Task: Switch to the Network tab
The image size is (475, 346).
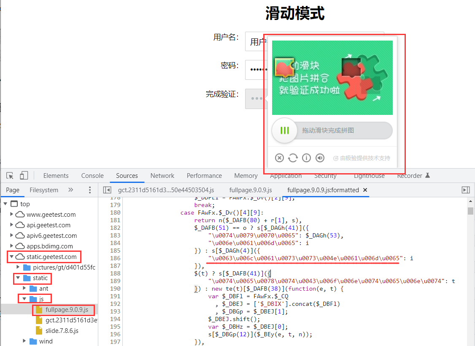Action: 162,176
